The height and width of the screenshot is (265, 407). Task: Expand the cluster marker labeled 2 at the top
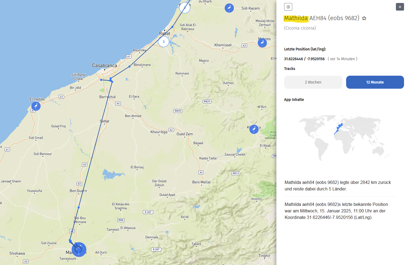pyautogui.click(x=185, y=7)
